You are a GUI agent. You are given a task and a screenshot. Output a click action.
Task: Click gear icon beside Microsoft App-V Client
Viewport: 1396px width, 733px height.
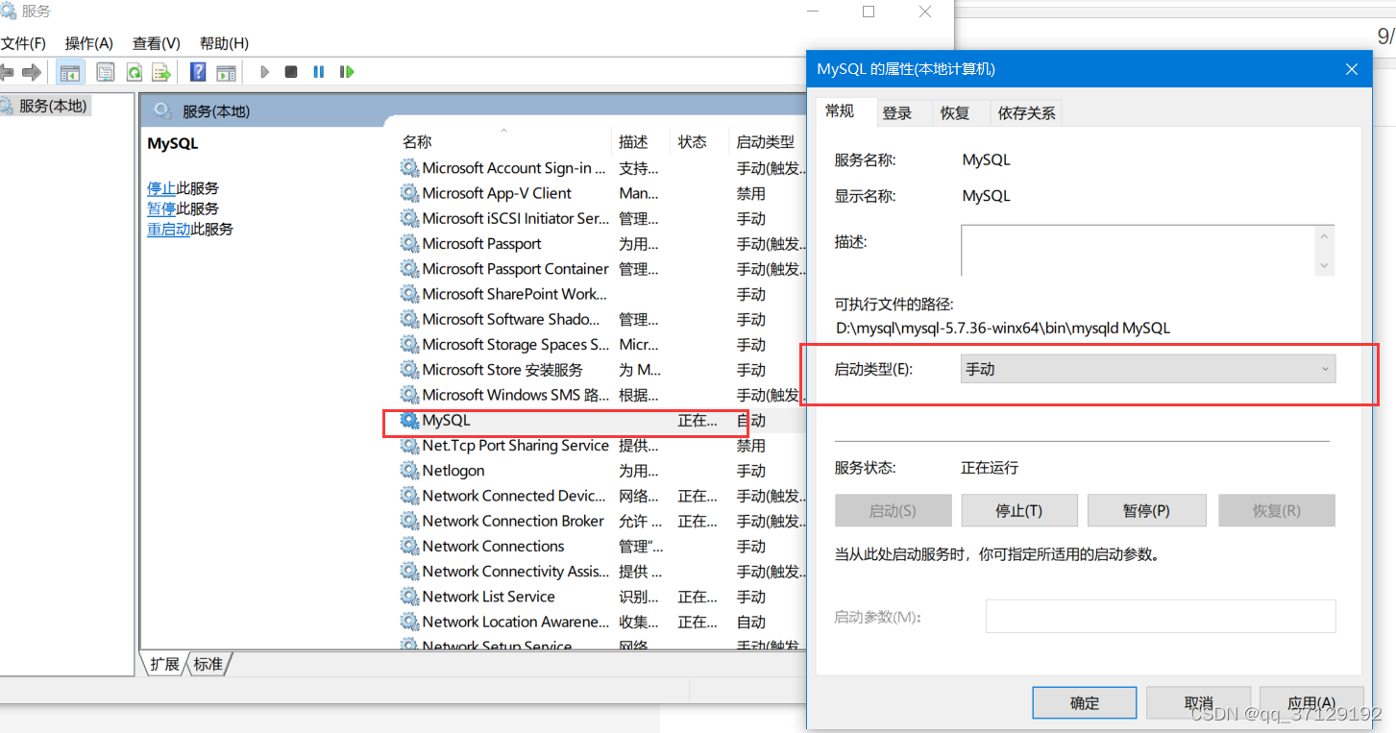pos(410,193)
